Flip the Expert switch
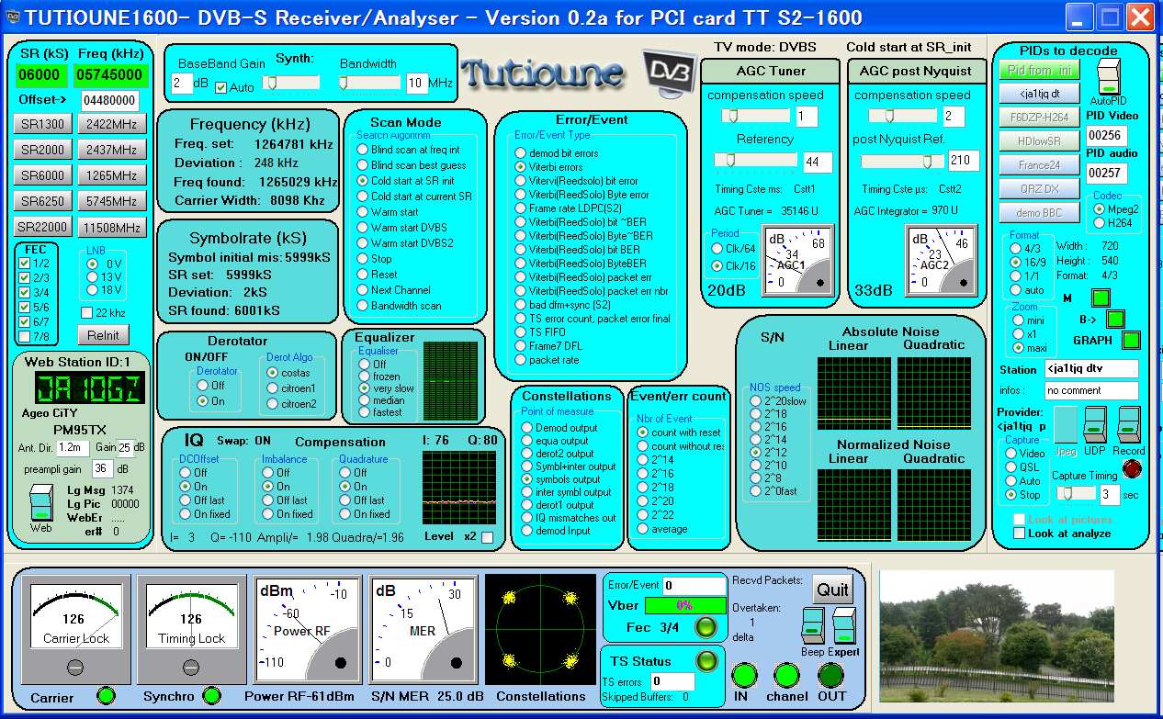Image resolution: width=1163 pixels, height=719 pixels. tap(844, 625)
